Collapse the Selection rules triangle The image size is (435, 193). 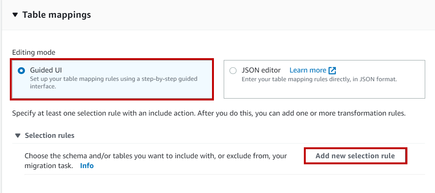click(17, 136)
